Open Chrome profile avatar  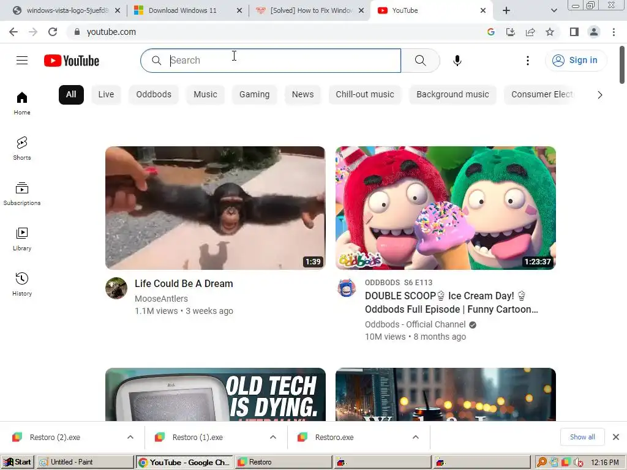coord(594,32)
